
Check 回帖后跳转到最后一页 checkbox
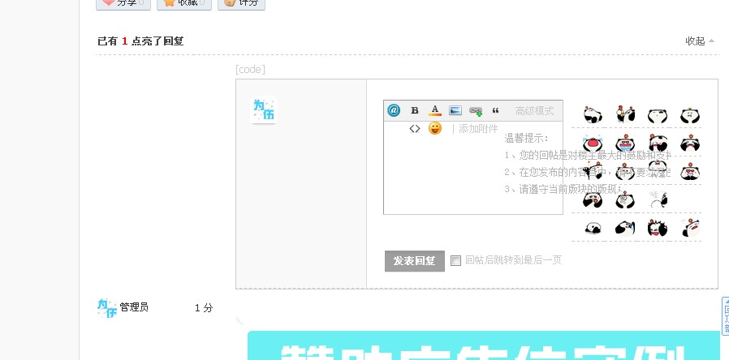(x=455, y=260)
